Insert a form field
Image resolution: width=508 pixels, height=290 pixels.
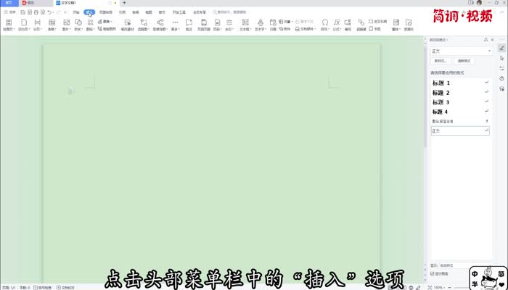point(396,25)
